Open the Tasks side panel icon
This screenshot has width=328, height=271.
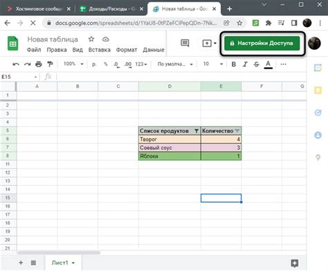point(318,113)
